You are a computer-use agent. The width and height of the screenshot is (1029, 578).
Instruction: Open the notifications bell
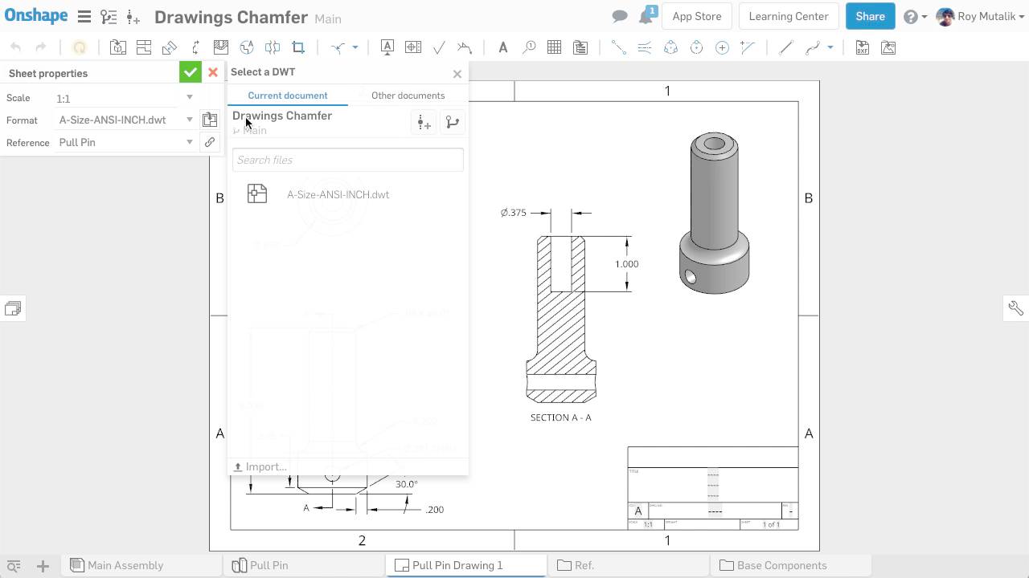[645, 17]
